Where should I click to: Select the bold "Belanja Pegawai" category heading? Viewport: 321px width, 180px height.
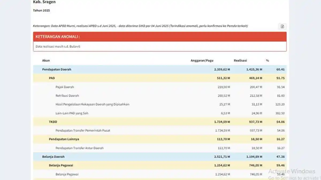61,165
